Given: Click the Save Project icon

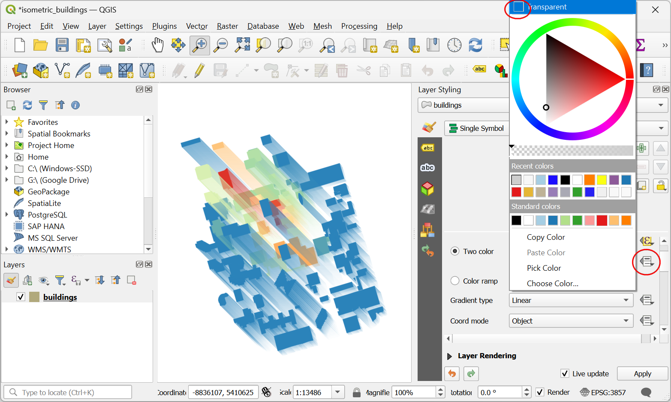Looking at the screenshot, I should (x=62, y=45).
